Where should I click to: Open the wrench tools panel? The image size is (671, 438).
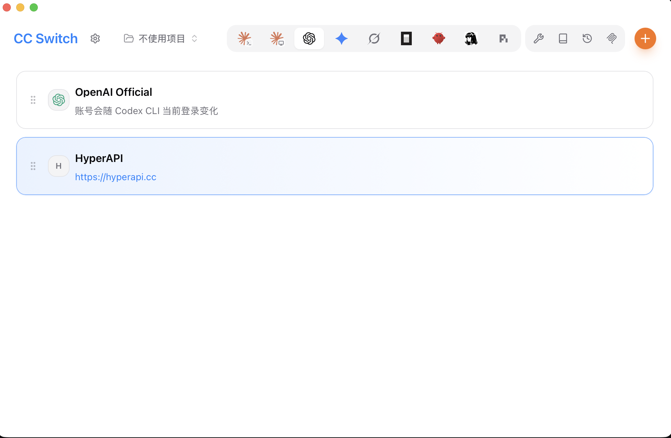[539, 38]
